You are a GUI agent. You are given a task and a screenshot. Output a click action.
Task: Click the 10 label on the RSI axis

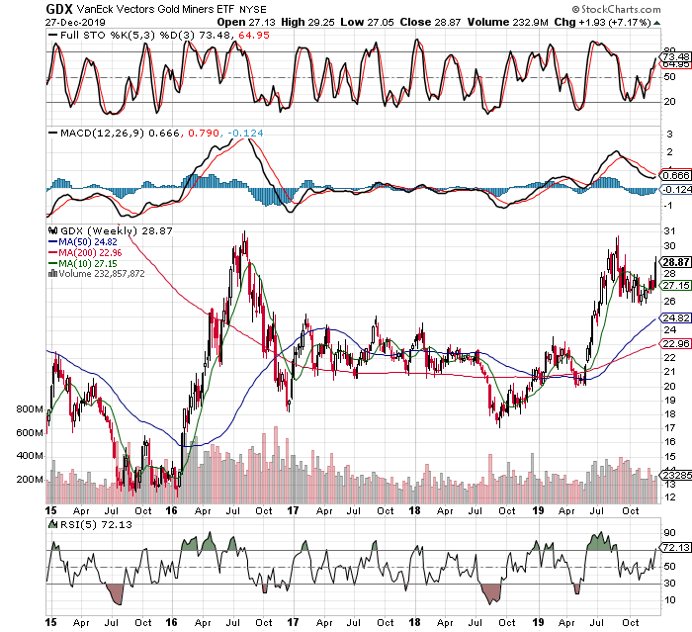669,599
